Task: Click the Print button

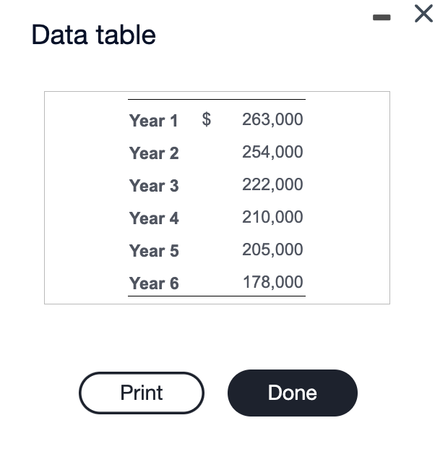Action: click(x=142, y=393)
